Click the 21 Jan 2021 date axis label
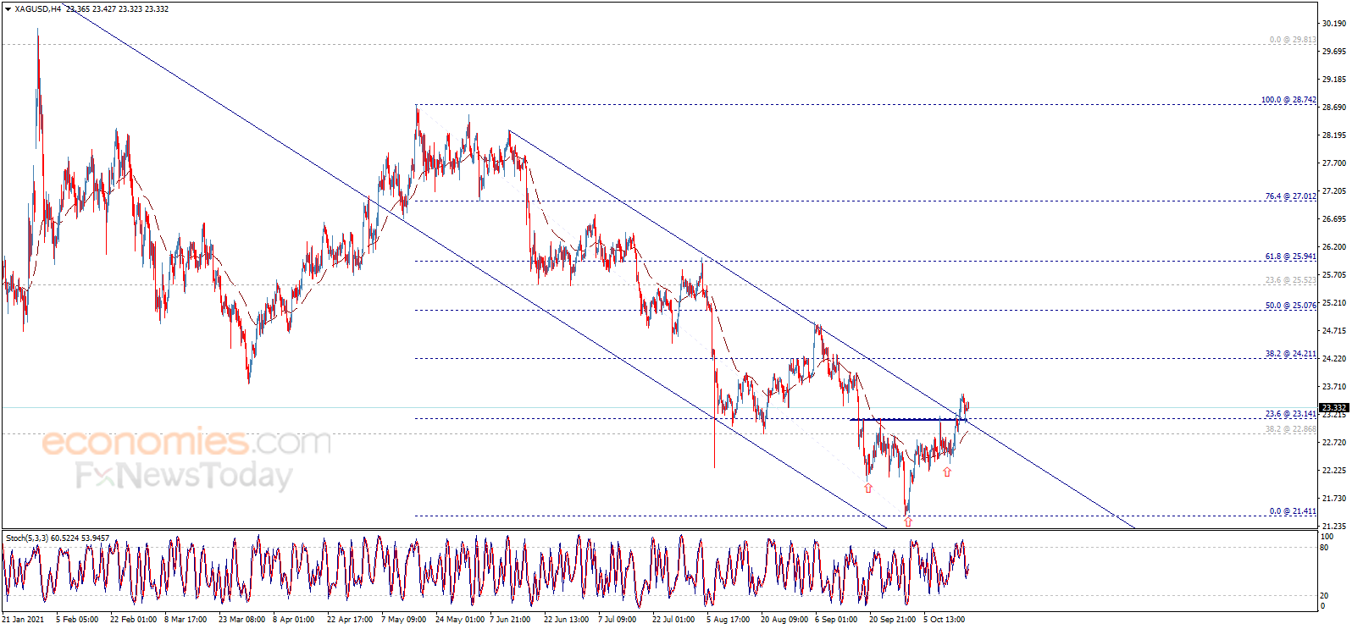Viewport: 1352px width, 629px height. click(x=24, y=620)
